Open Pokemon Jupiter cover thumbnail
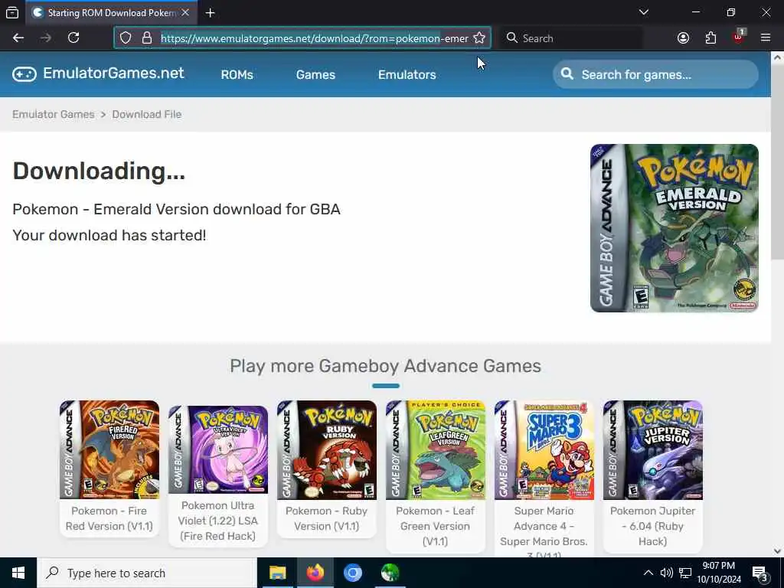 point(652,450)
